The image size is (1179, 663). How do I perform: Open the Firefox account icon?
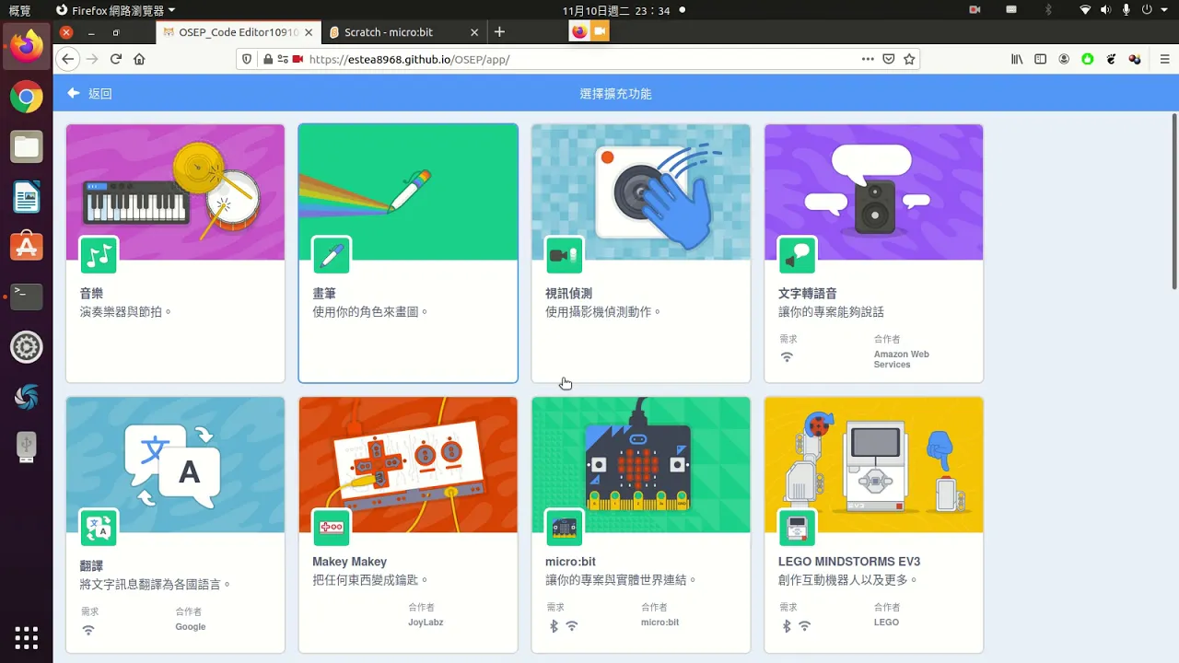(x=1064, y=59)
